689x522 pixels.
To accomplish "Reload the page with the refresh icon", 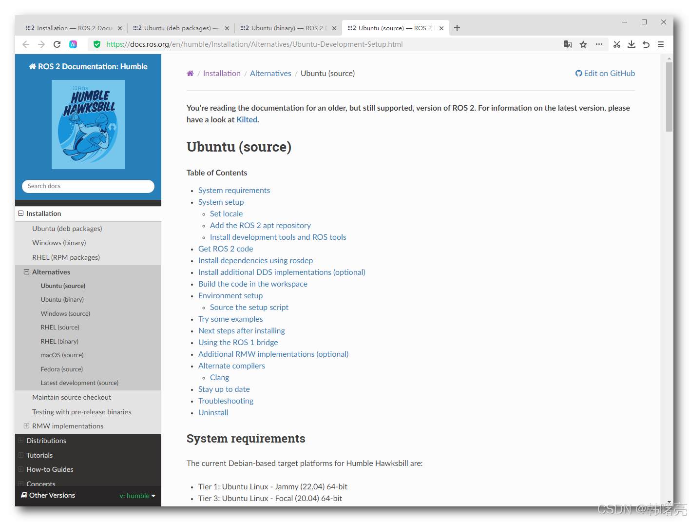I will tap(57, 44).
